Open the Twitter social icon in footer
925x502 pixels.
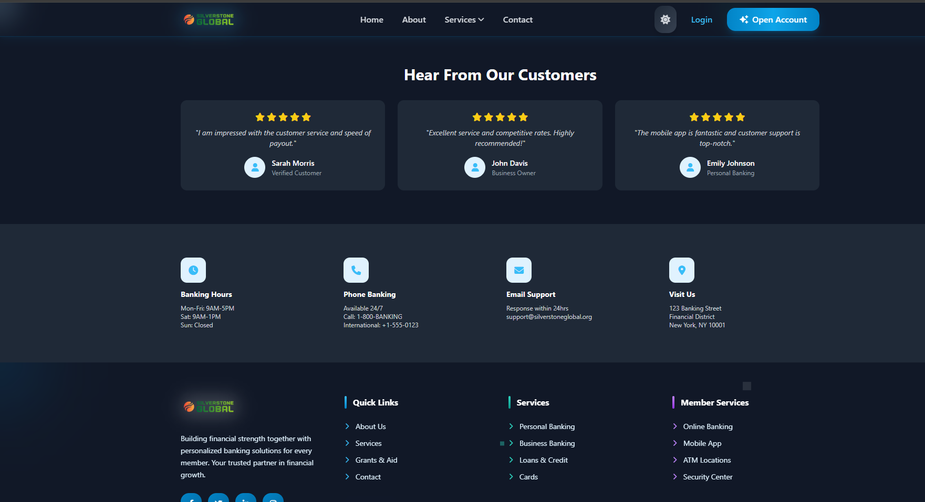219,498
